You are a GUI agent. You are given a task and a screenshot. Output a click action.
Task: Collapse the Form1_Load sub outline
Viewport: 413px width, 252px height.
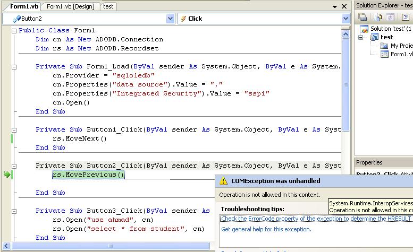[14, 67]
